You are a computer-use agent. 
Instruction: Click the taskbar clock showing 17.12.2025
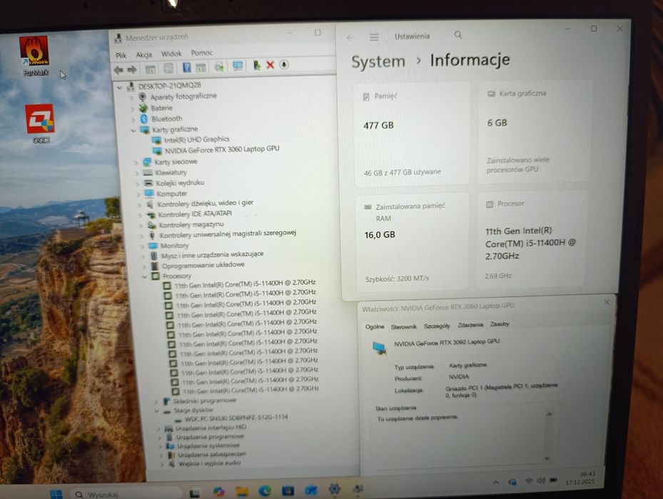[580, 478]
